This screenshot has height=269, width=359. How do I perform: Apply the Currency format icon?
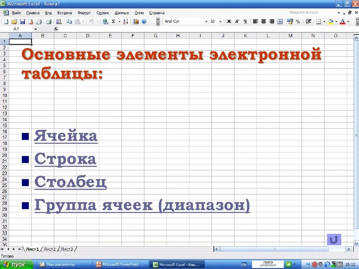point(290,21)
